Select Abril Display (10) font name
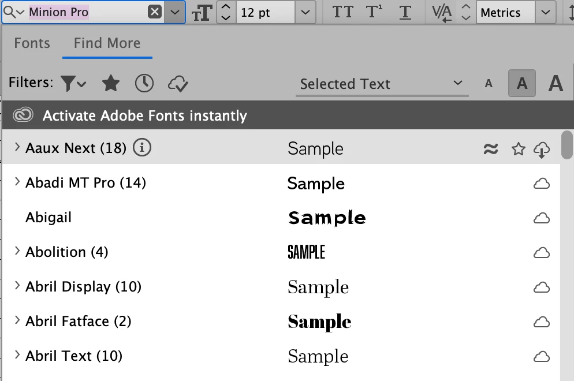Viewport: 574px width, 381px height. click(x=84, y=286)
